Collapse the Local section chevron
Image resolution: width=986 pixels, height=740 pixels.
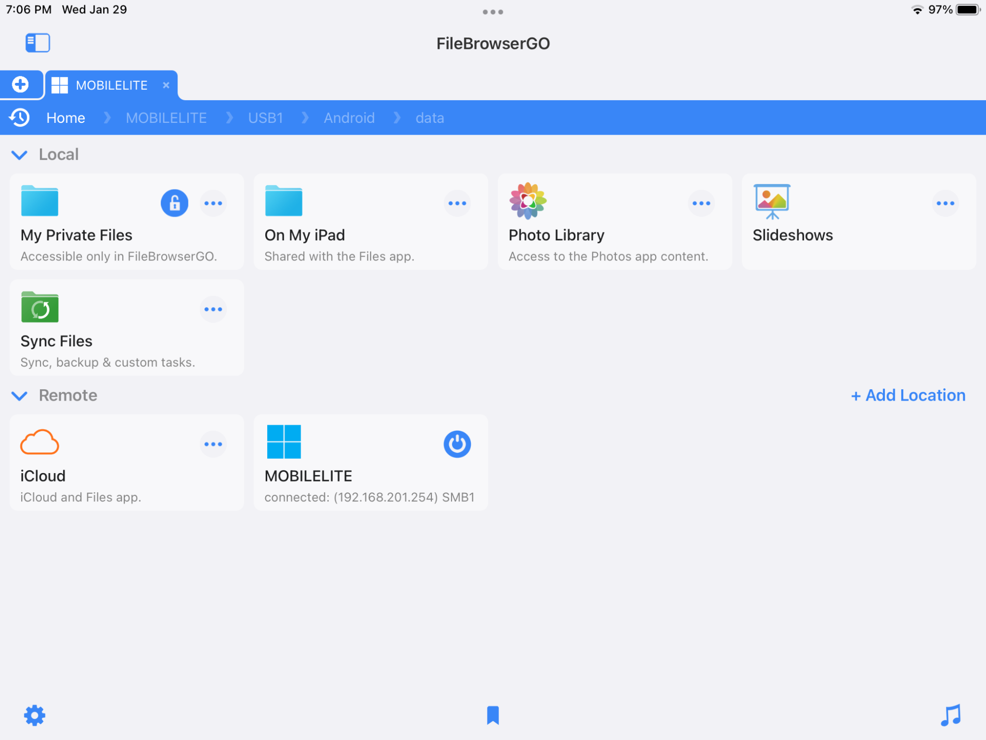tap(19, 155)
